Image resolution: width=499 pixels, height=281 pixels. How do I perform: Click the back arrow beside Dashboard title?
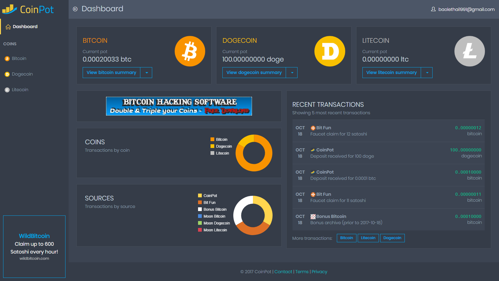(75, 9)
